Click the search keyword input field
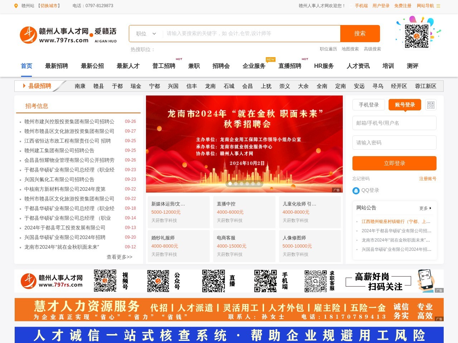The height and width of the screenshot is (343, 458). click(251, 34)
